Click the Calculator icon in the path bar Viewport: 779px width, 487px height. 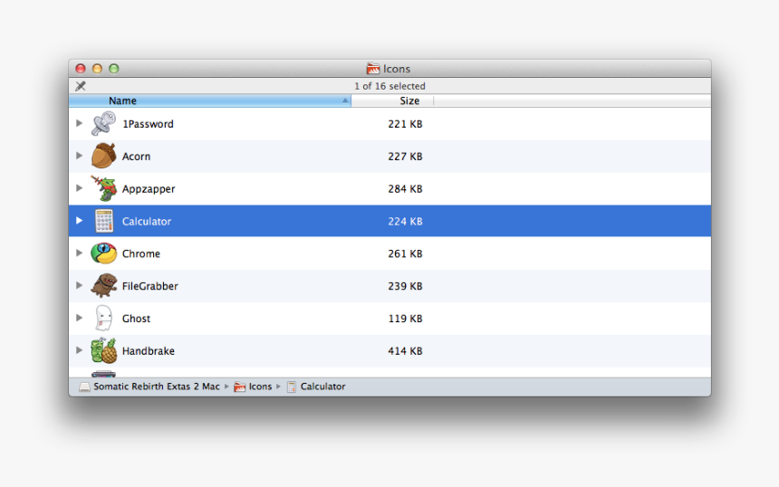pos(292,387)
